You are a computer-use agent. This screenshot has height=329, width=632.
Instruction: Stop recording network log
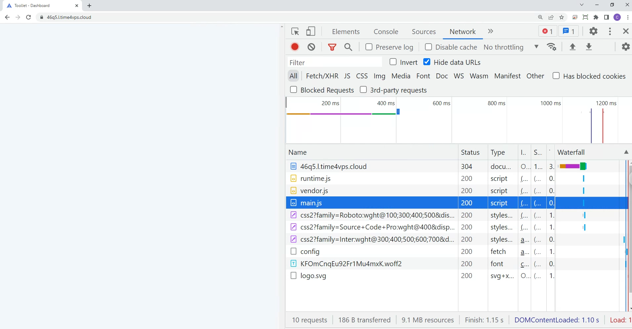coord(295,47)
